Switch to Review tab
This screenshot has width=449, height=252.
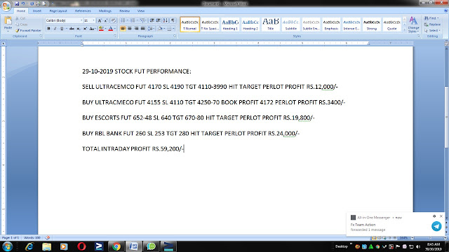[x=125, y=11]
